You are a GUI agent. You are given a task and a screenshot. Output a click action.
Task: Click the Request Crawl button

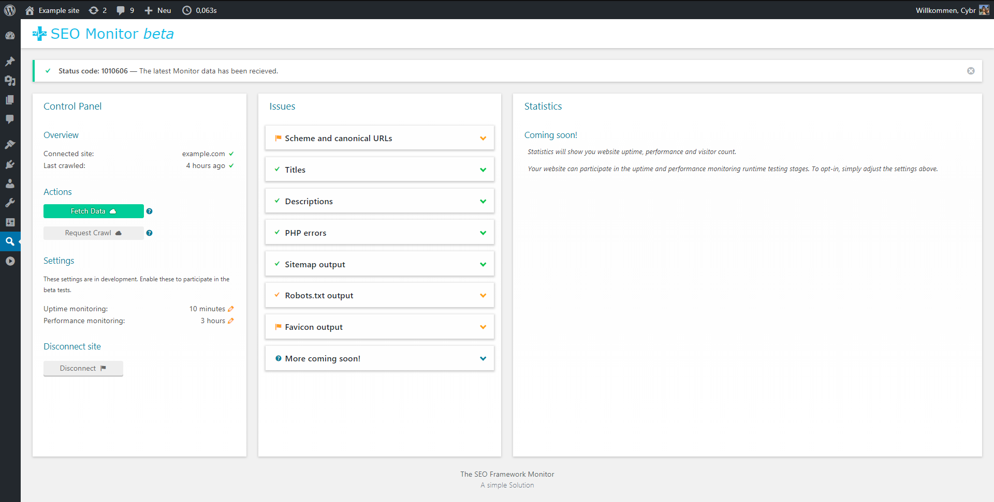coord(94,233)
